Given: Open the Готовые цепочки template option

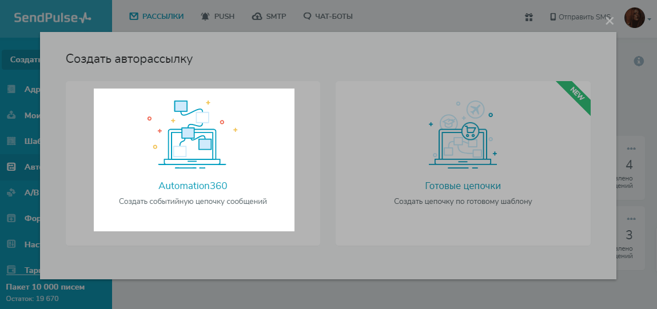Looking at the screenshot, I should click(463, 163).
